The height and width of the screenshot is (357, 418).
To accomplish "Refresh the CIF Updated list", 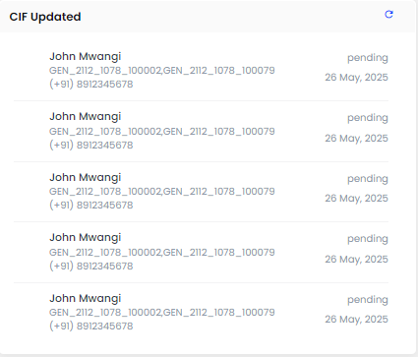I will [x=388, y=15].
